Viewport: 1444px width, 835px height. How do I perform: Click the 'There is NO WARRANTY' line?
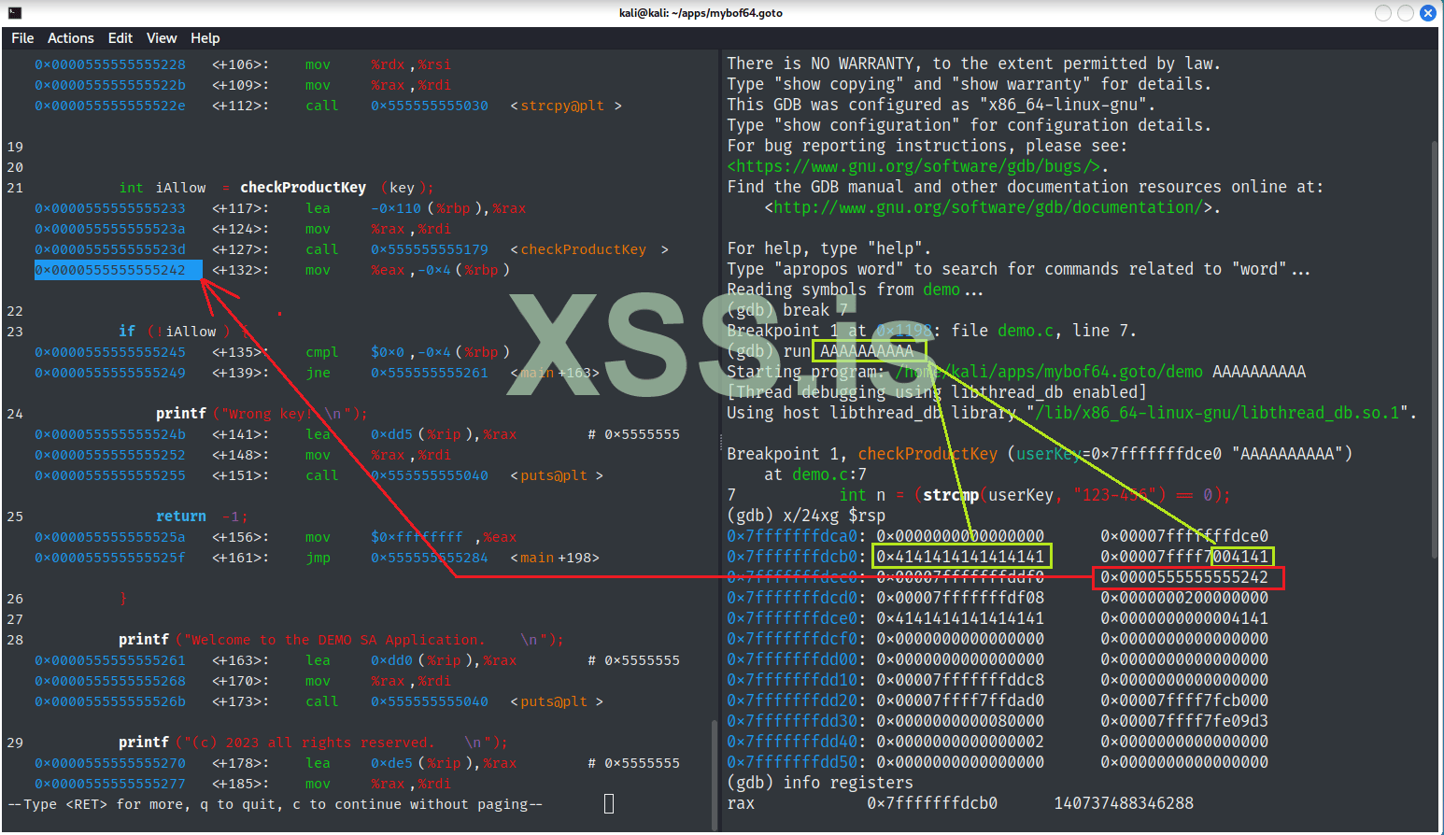974,64
